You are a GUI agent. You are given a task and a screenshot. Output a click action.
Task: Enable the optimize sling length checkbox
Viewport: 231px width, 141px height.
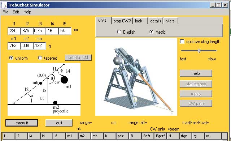pos(182,42)
